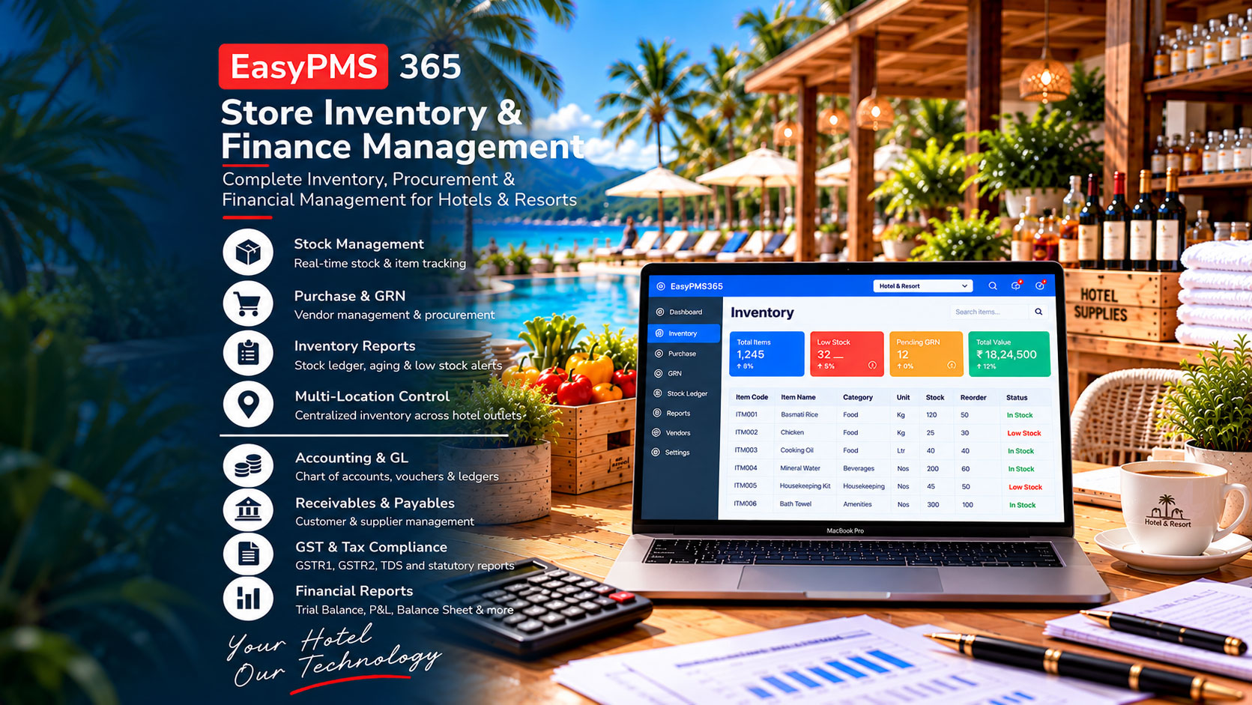Click the Stock Management box icon
The height and width of the screenshot is (705, 1252).
(248, 252)
